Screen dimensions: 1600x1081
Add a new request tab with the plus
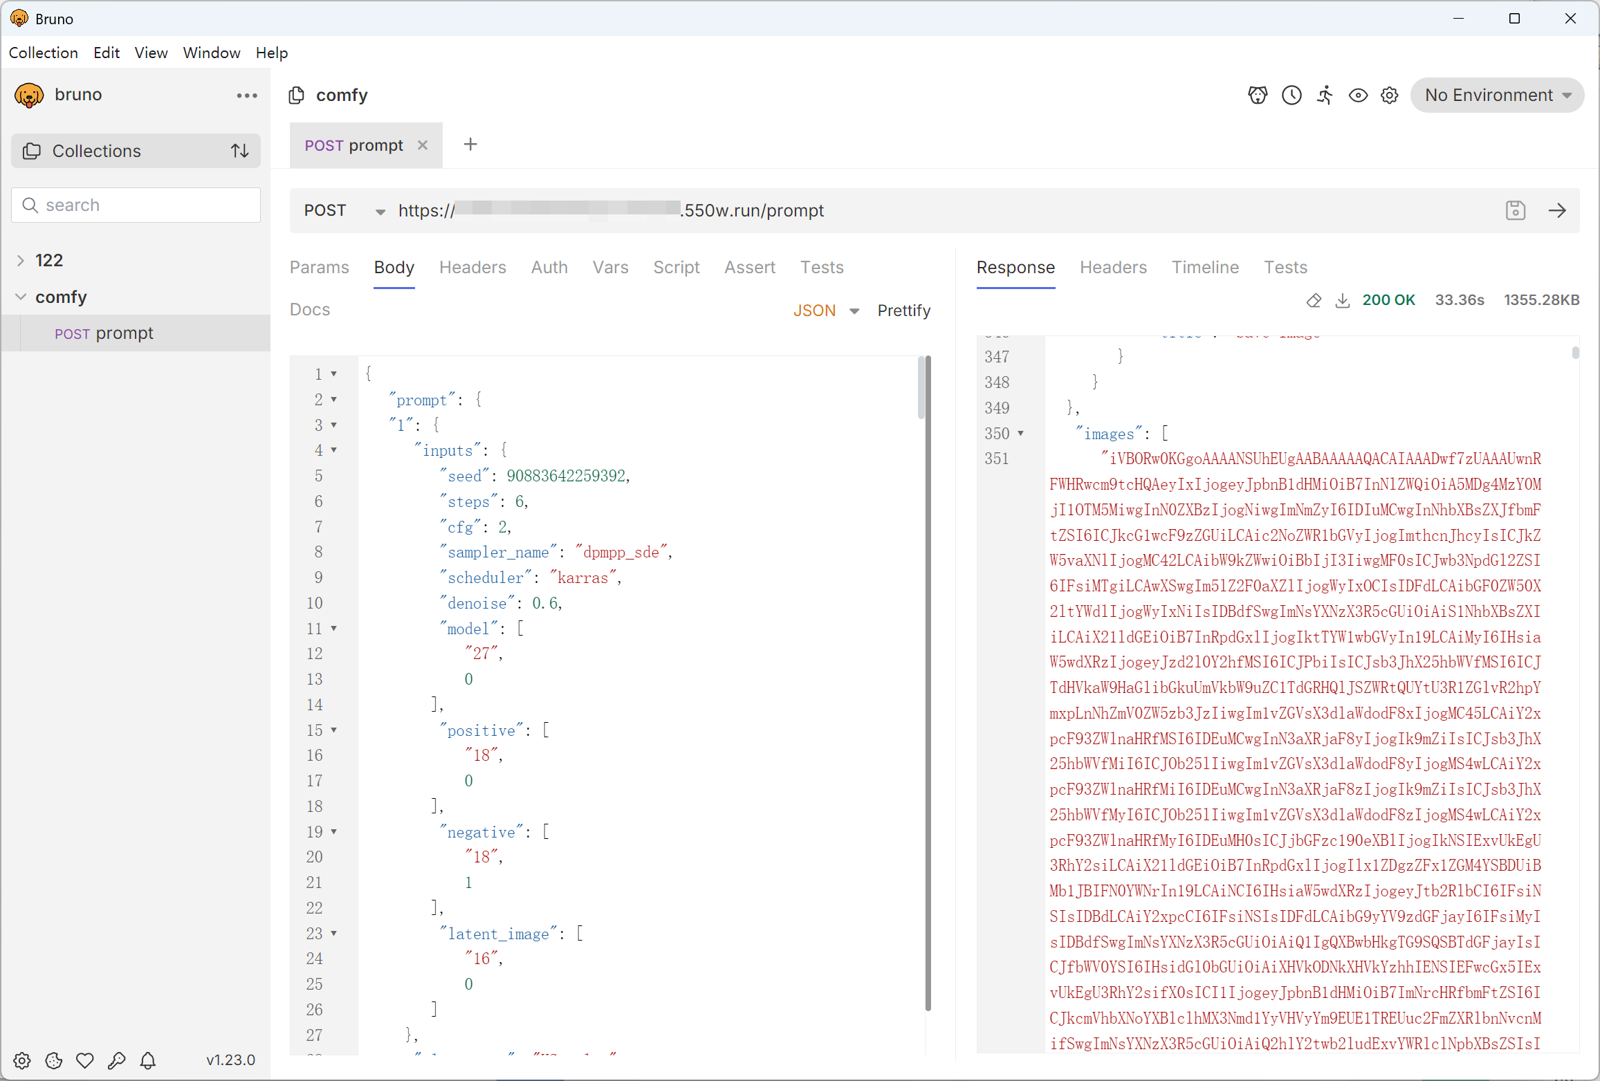470,145
